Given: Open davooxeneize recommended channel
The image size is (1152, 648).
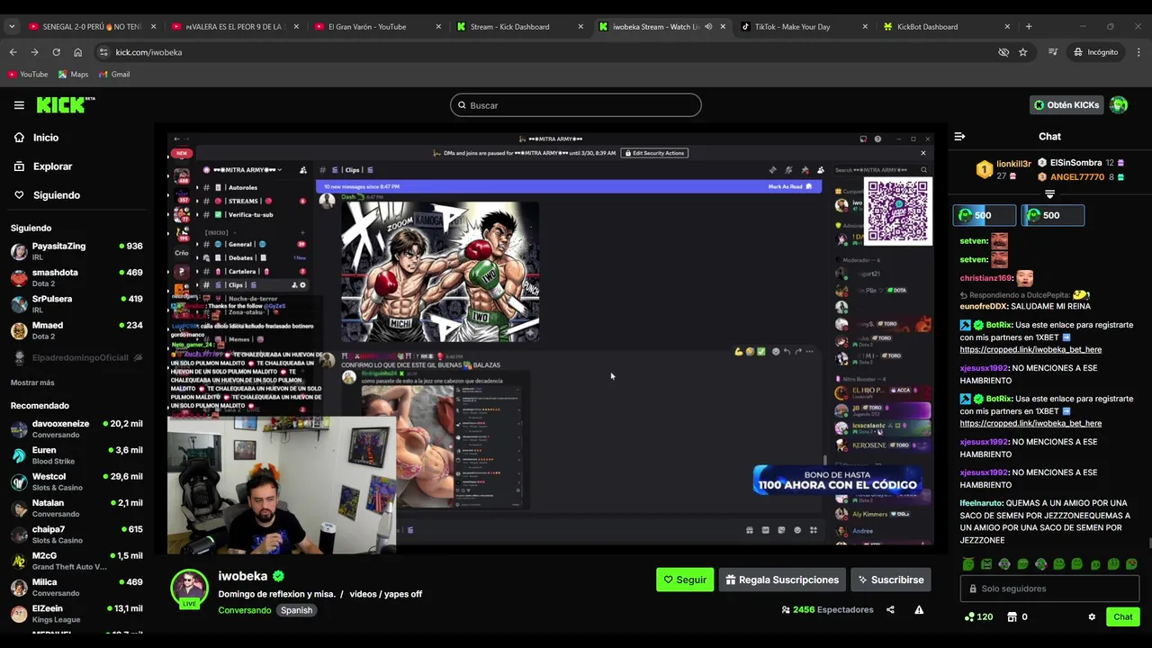Looking at the screenshot, I should (x=76, y=428).
